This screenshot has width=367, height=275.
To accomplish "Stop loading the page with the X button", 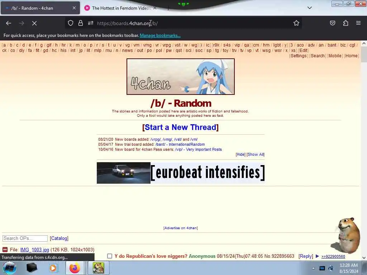I will pos(34,23).
